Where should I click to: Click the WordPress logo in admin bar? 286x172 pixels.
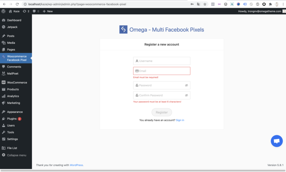[x=4, y=11]
